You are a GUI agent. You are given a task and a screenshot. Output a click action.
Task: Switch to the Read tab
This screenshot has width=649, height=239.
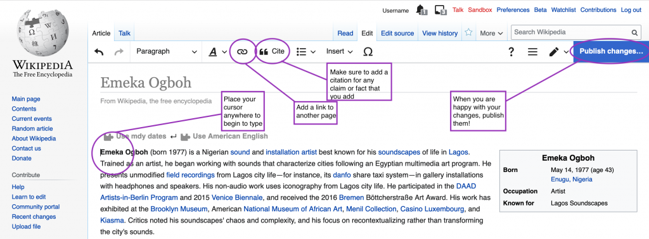pos(345,34)
